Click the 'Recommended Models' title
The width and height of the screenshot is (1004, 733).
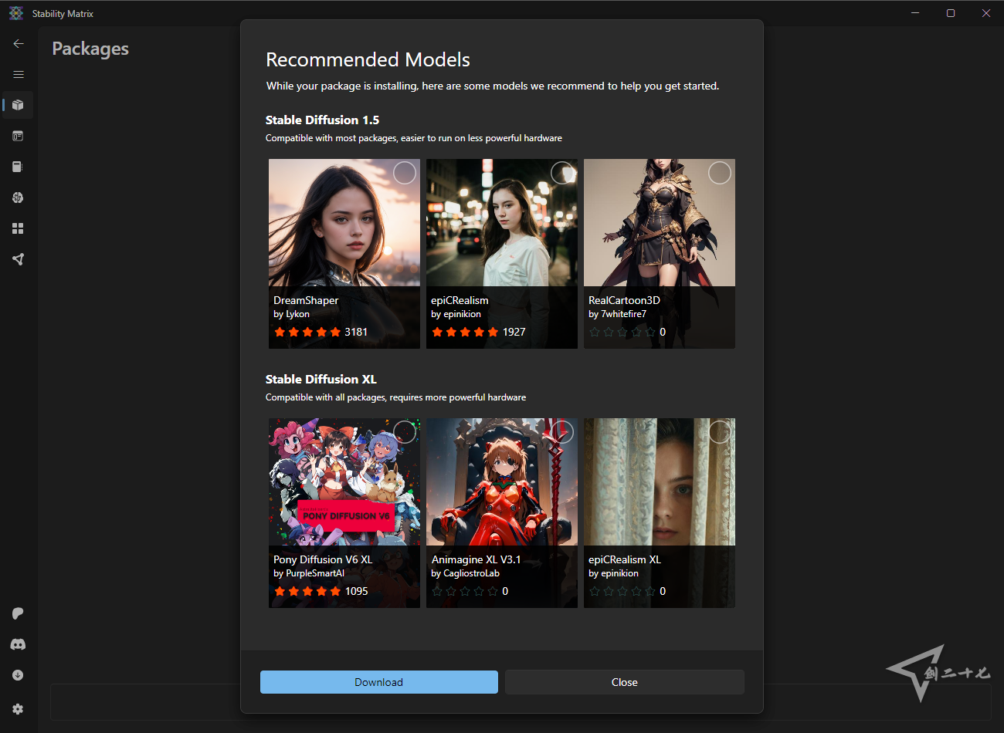click(368, 59)
